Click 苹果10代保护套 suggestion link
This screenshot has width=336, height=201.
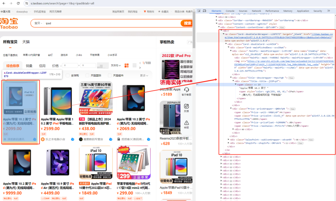pyautogui.click(x=31, y=55)
